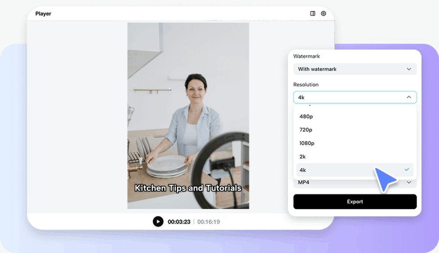Viewport: 439px width, 253px height.
Task: Click the chevron arrow in the Watermark field
Action: pyautogui.click(x=409, y=69)
